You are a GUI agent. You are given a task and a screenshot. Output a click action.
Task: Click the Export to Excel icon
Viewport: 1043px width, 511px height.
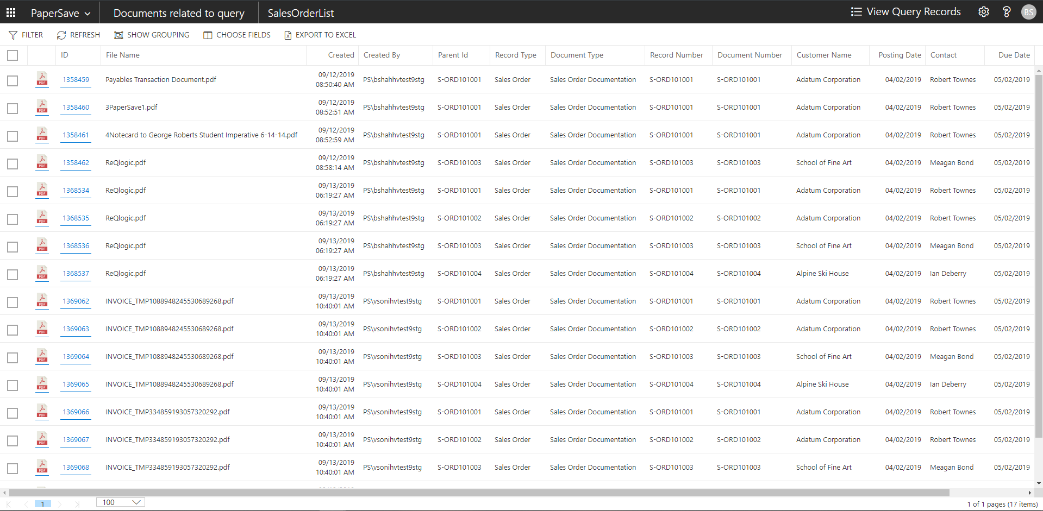click(x=288, y=35)
